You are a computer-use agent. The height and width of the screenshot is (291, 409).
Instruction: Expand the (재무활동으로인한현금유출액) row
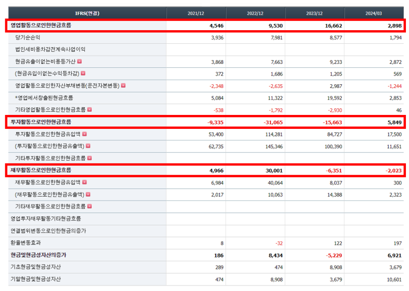(88, 194)
